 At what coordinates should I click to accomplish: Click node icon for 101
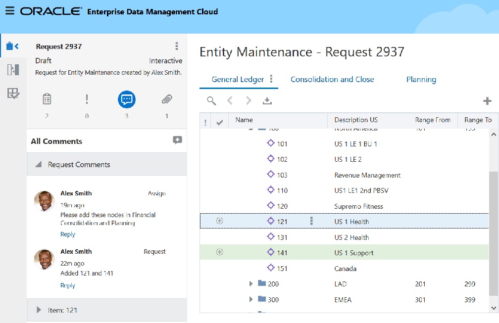[x=270, y=143]
